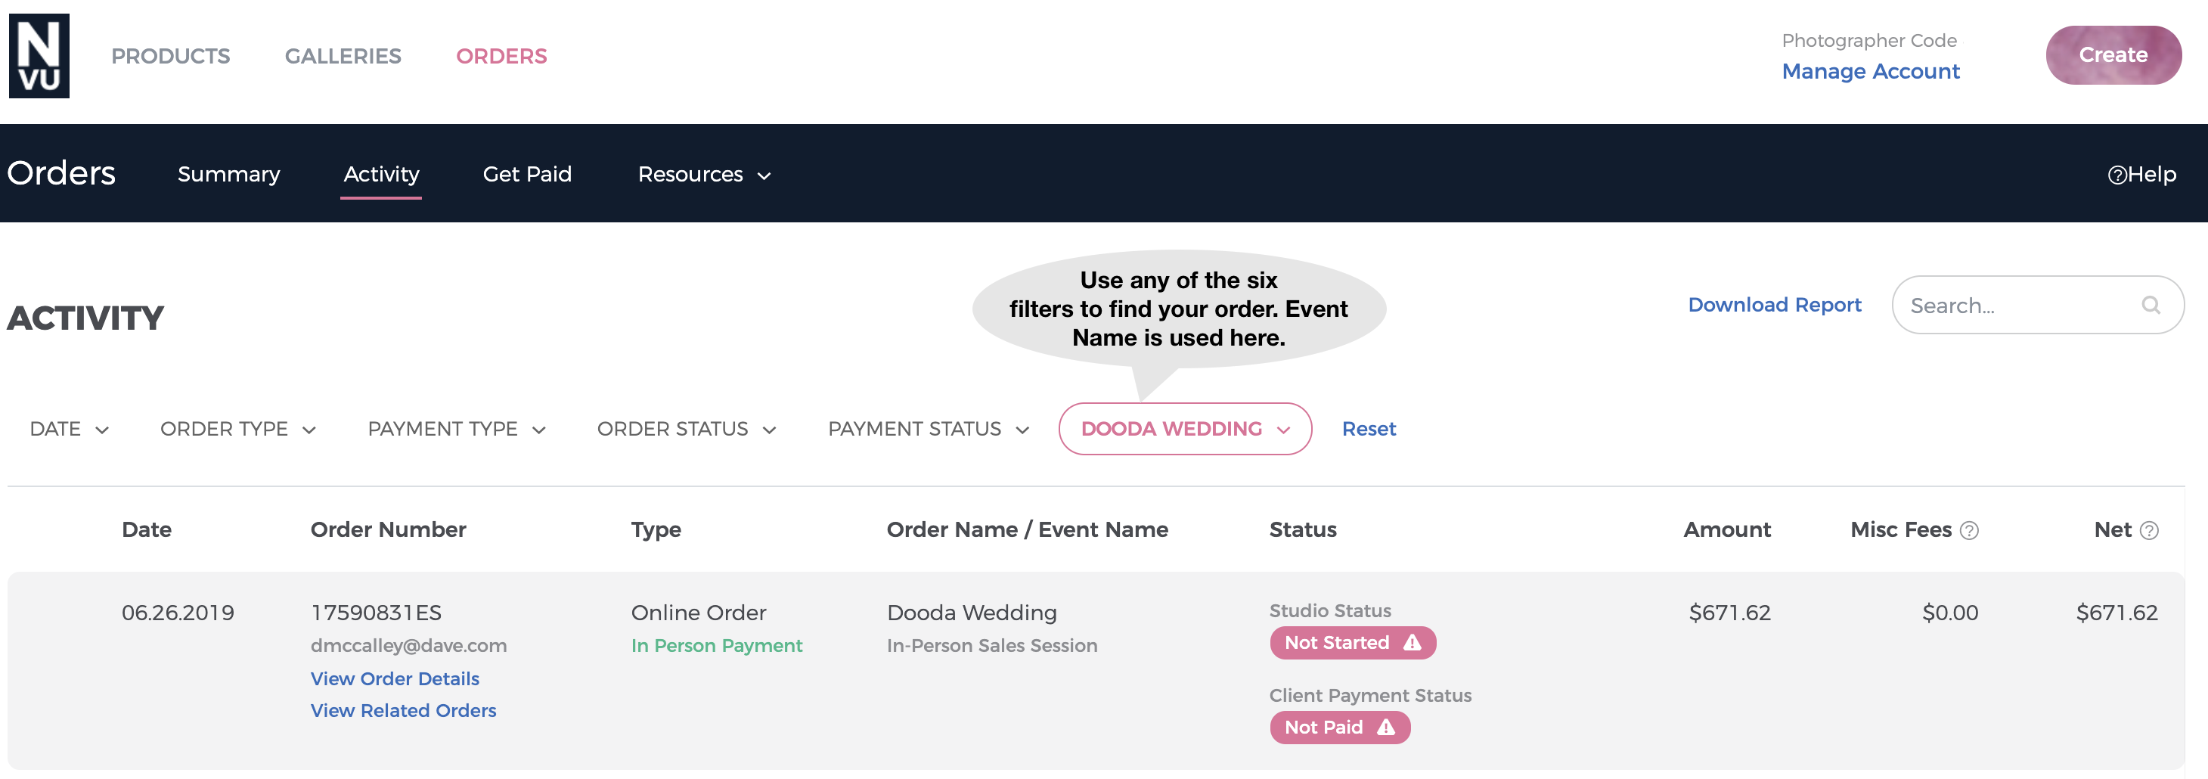Click View Order Details
The image size is (2208, 779).
click(x=395, y=678)
